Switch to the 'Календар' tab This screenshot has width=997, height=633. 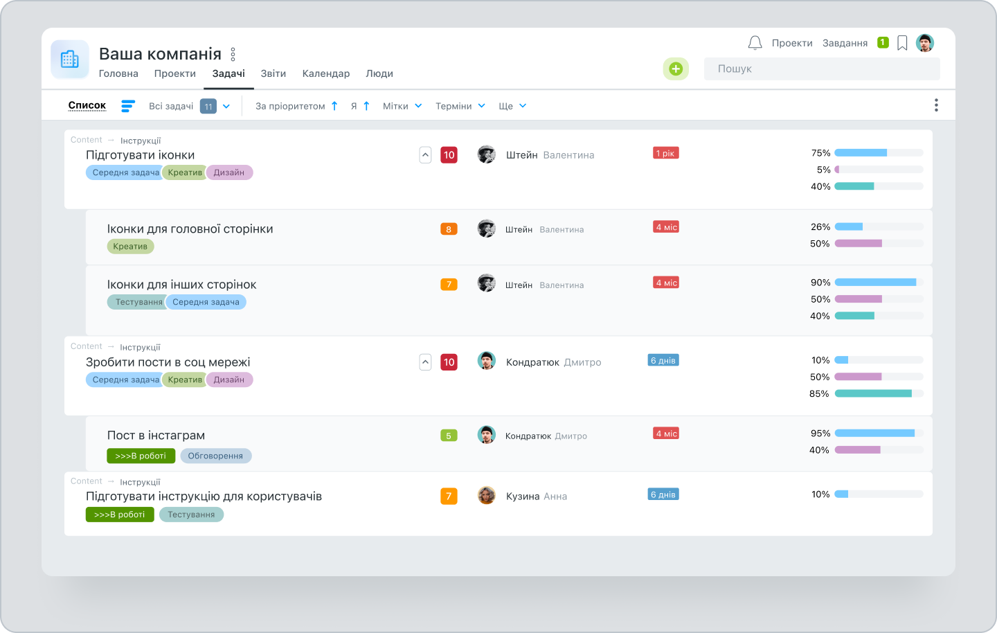coord(325,73)
